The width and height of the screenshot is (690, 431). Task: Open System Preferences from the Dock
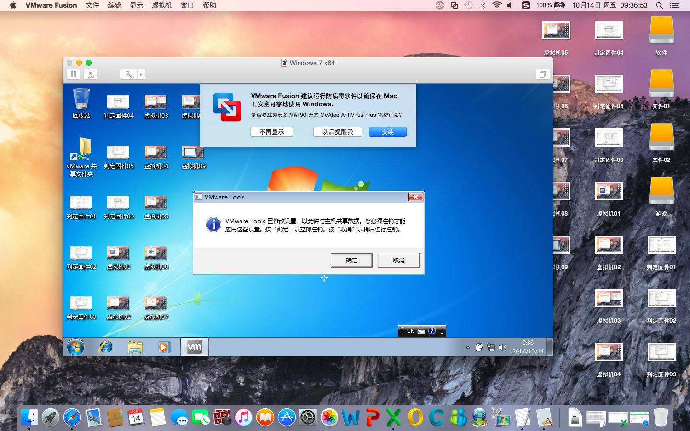[308, 418]
